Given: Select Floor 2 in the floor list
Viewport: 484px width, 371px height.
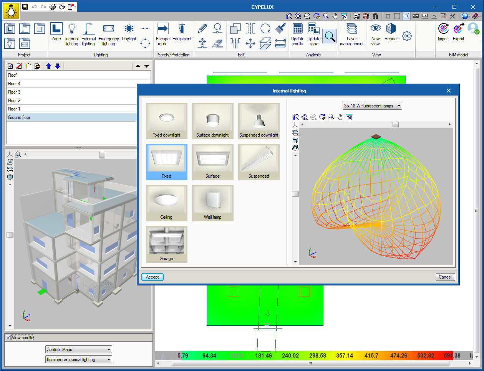Looking at the screenshot, I should (72, 101).
